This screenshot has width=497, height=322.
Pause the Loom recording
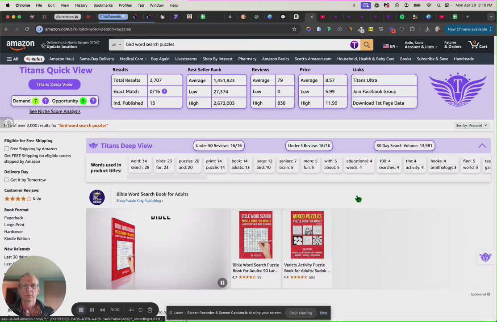pyautogui.click(x=92, y=310)
